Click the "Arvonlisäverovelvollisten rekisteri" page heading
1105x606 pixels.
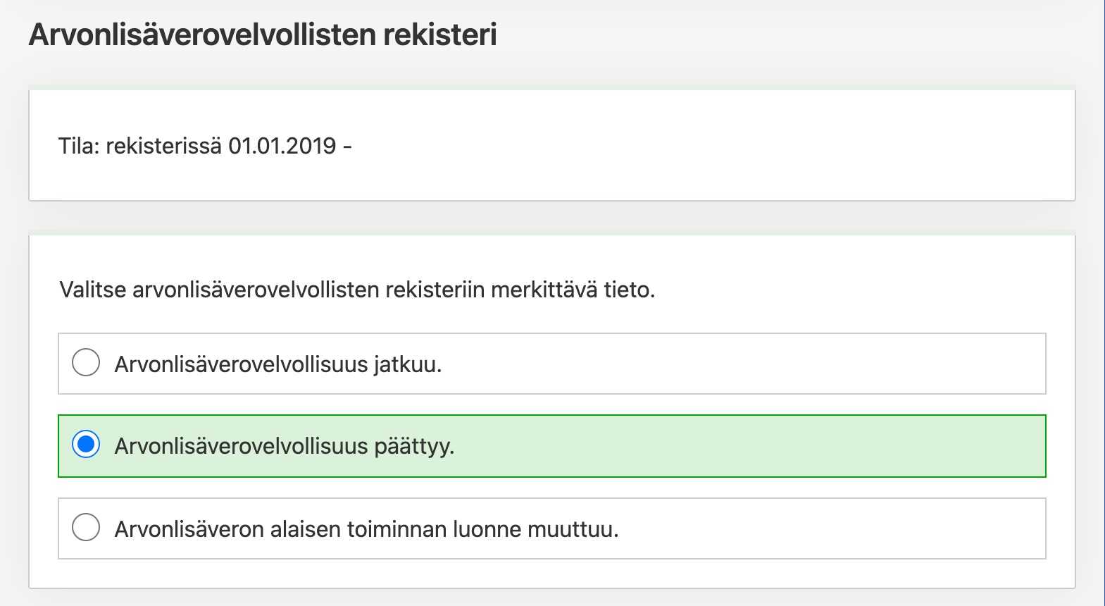click(262, 35)
